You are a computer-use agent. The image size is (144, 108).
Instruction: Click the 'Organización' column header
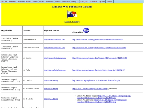click(6, 30)
